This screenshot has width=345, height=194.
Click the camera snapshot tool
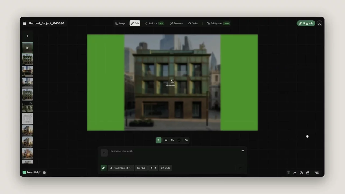(x=186, y=140)
